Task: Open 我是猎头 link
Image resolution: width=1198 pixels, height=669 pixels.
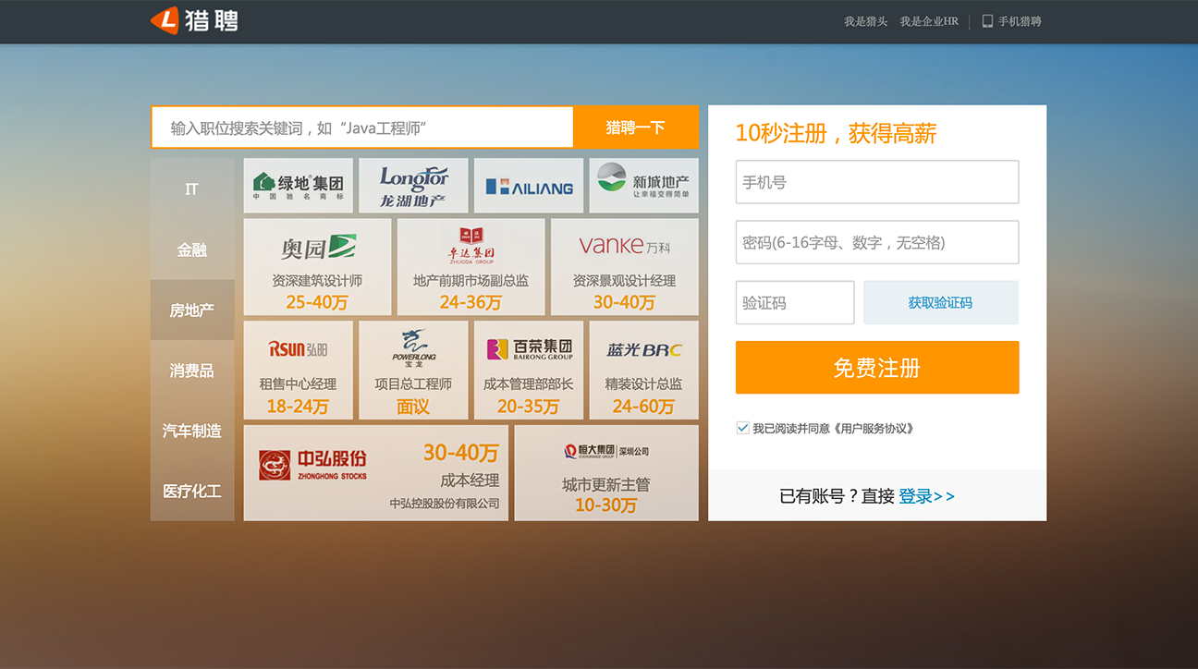Action: [x=865, y=21]
